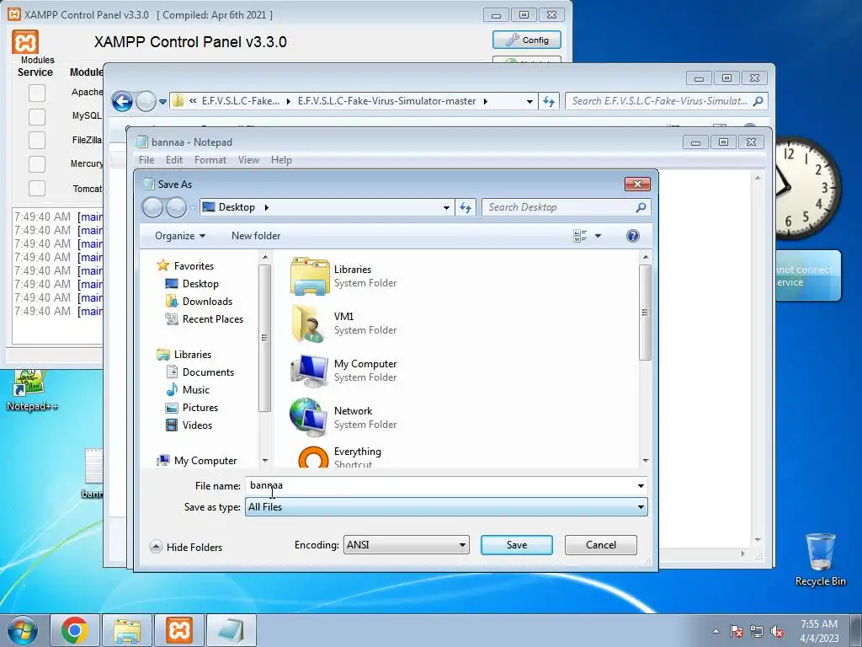Viewport: 862px width, 647px height.
Task: Toggle the FileZilla service checkbox
Action: tap(37, 141)
